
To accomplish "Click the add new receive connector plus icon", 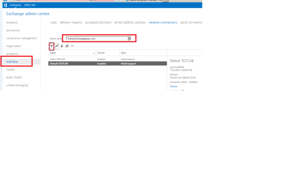I will point(51,46).
